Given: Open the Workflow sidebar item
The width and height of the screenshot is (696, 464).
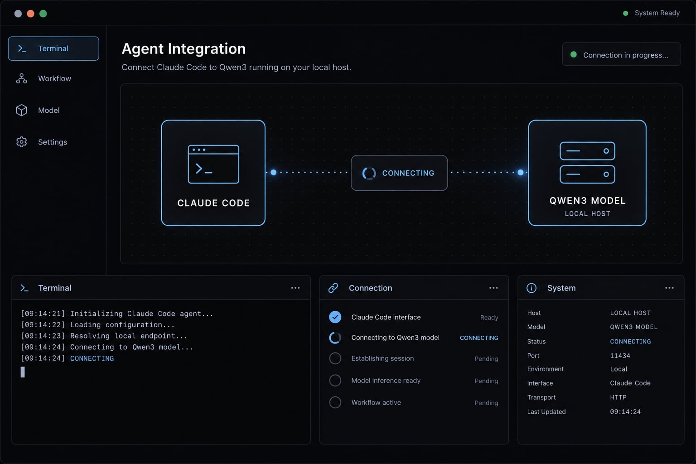Looking at the screenshot, I should [x=53, y=78].
